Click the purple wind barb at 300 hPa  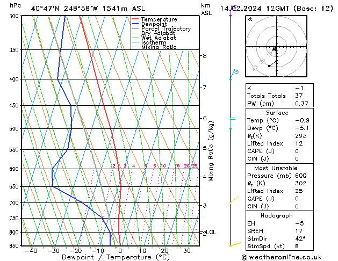(x=232, y=10)
